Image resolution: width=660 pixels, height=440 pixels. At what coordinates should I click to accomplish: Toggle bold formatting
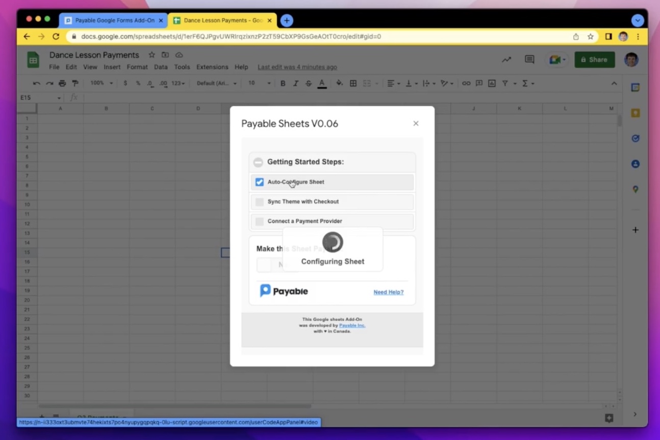pyautogui.click(x=283, y=83)
